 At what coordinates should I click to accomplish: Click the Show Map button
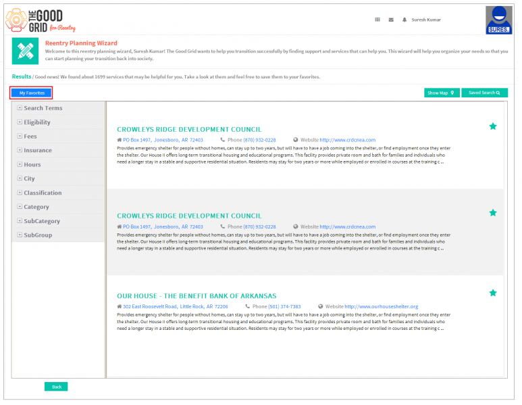(442, 93)
